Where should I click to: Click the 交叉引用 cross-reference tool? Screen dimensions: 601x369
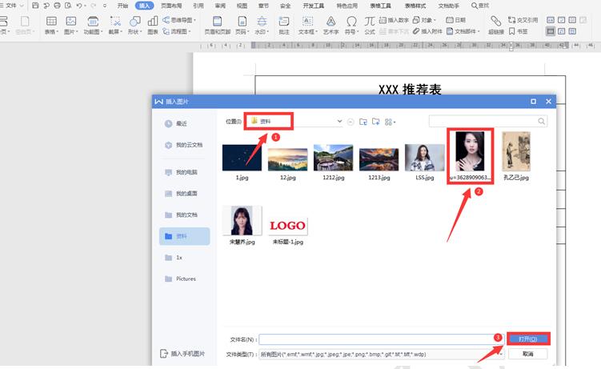pyautogui.click(x=523, y=20)
